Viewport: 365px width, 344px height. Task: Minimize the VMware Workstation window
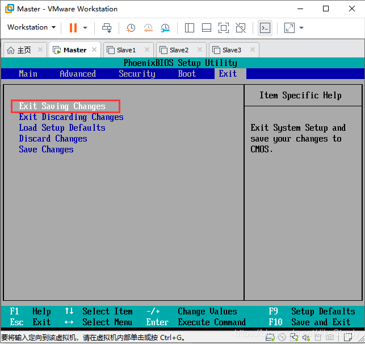click(x=300, y=9)
